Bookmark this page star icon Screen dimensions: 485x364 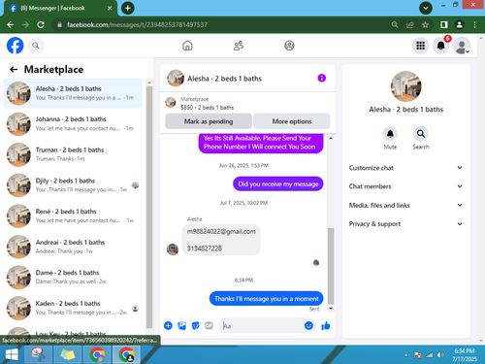pos(425,24)
